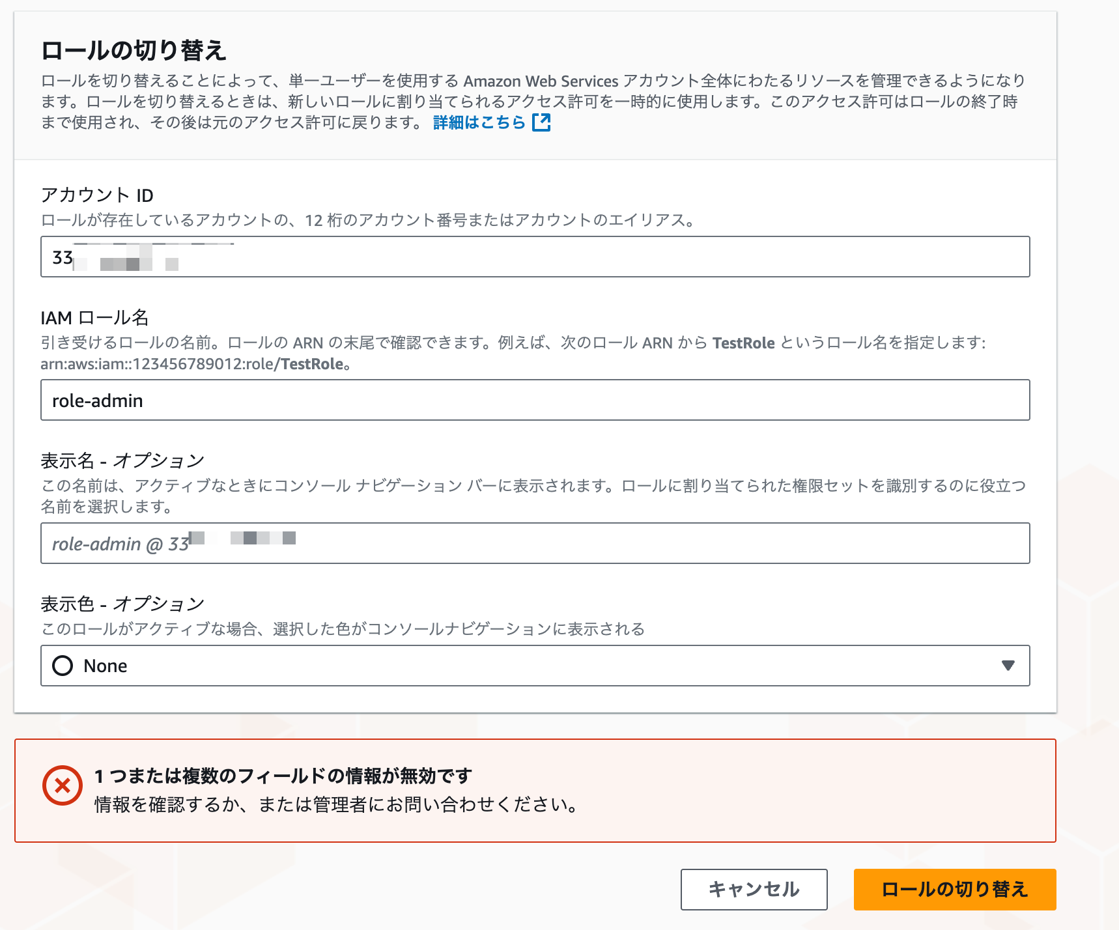Click the アカウント ID field label
The width and height of the screenshot is (1119, 930).
pyautogui.click(x=97, y=195)
